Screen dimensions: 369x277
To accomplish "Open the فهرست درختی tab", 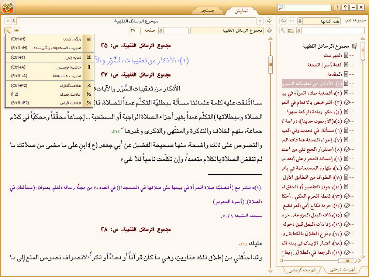I will (x=342, y=270).
